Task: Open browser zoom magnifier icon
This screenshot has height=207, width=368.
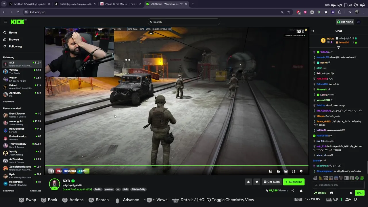Action: pyautogui.click(x=282, y=12)
